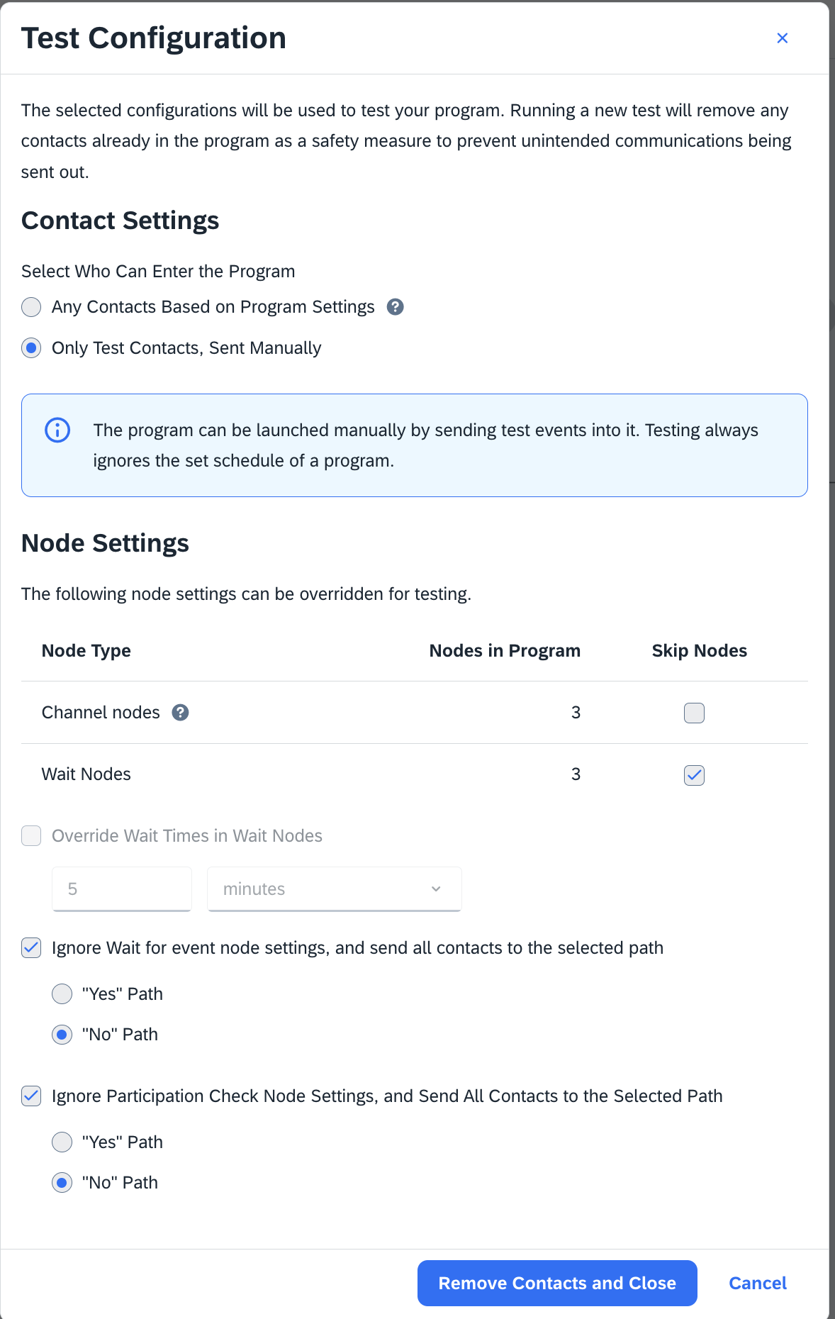This screenshot has height=1319, width=835.
Task: Click Remove Contacts and Close button
Action: (x=557, y=1284)
